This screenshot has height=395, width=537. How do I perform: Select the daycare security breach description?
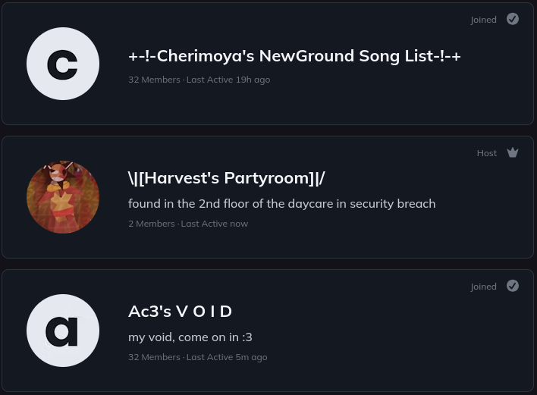(x=282, y=204)
